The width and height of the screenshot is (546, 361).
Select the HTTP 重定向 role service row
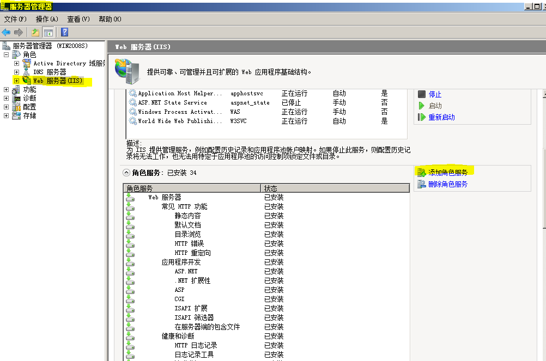tap(266, 253)
